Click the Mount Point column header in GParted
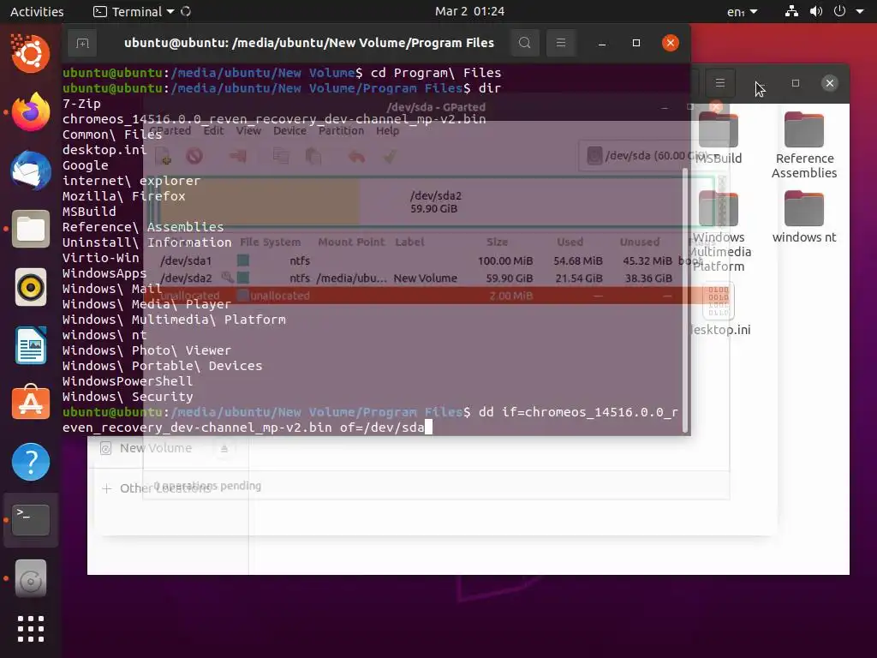The width and height of the screenshot is (877, 658). coord(350,242)
